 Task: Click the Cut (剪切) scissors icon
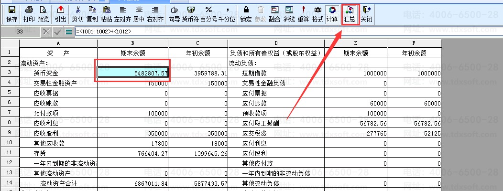[78, 14]
